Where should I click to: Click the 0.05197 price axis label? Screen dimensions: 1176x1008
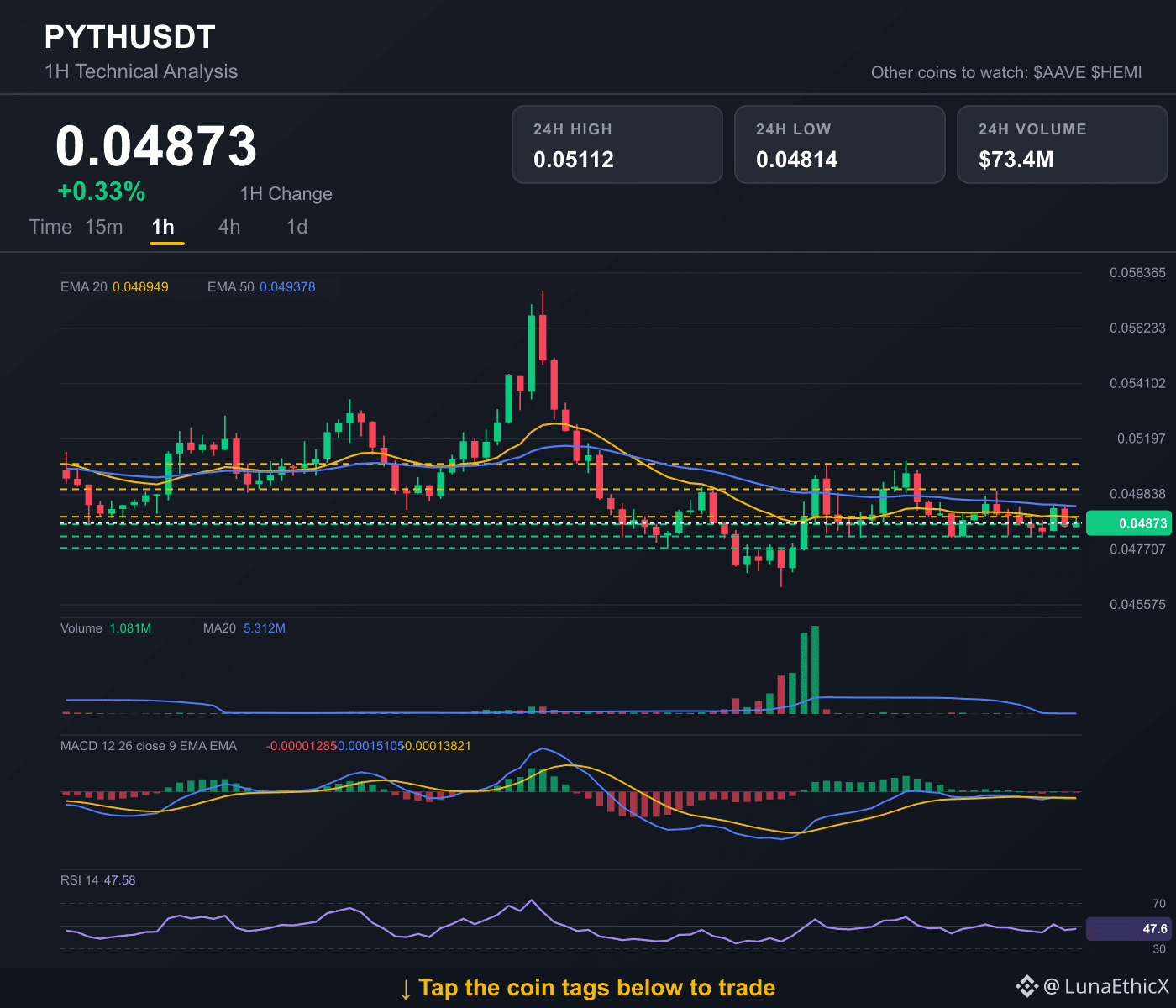(1141, 438)
